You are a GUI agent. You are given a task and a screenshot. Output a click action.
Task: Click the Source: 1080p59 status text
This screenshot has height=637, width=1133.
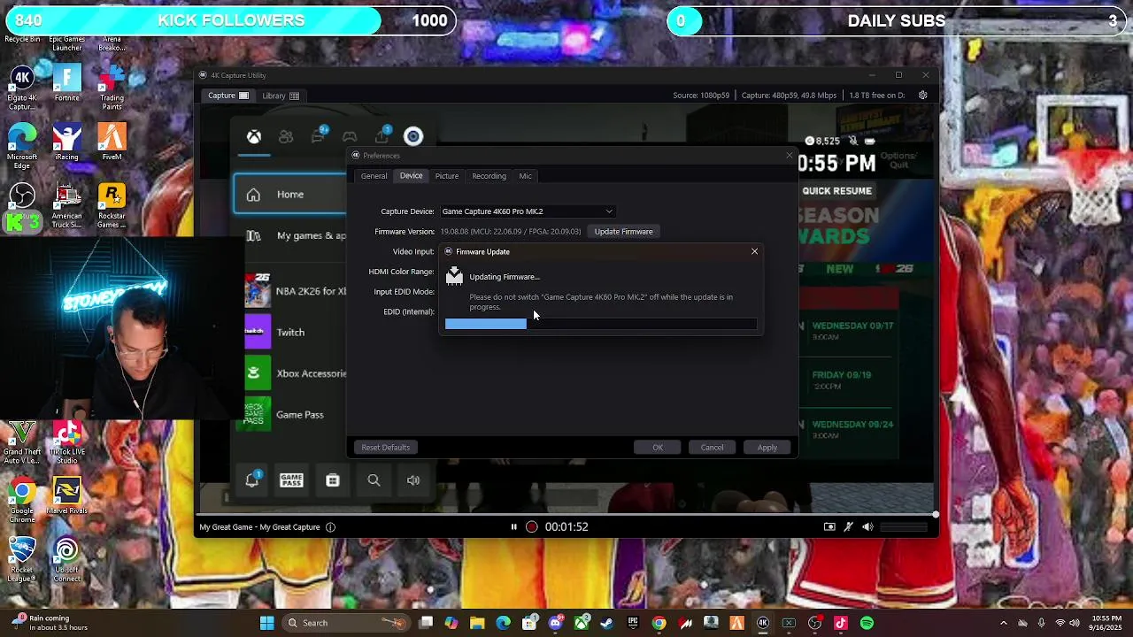tap(700, 96)
